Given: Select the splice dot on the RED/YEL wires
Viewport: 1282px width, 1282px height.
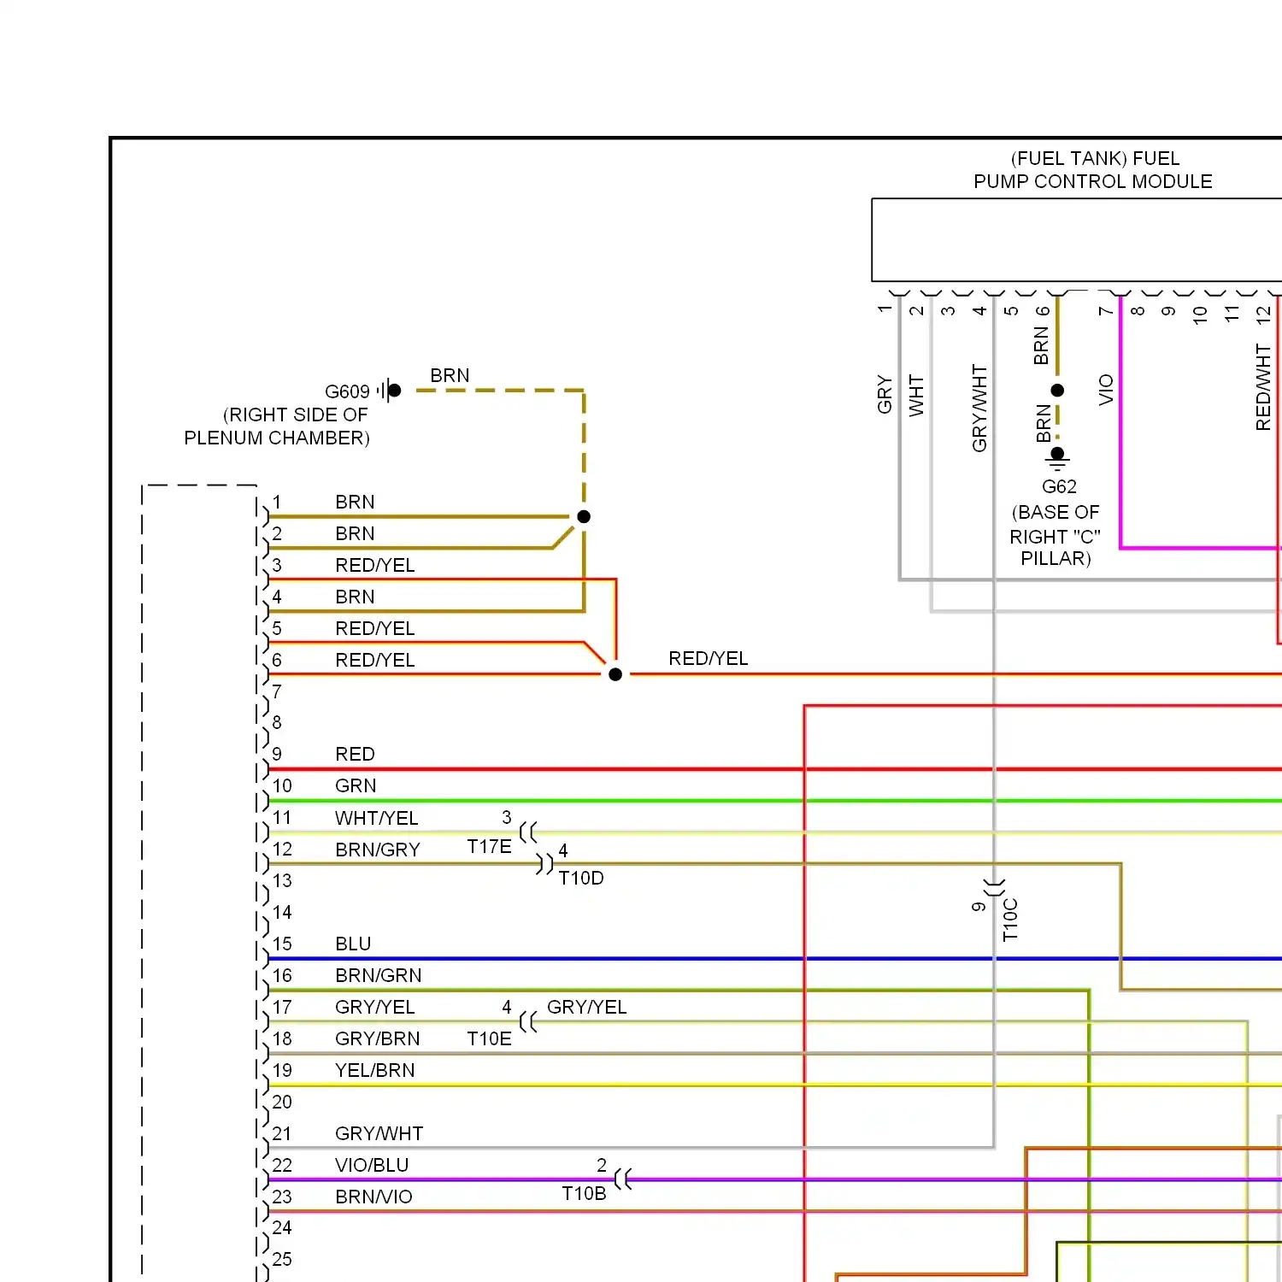Looking at the screenshot, I should (615, 674).
